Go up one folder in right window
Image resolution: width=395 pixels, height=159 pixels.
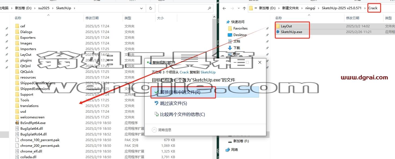(x=244, y=8)
